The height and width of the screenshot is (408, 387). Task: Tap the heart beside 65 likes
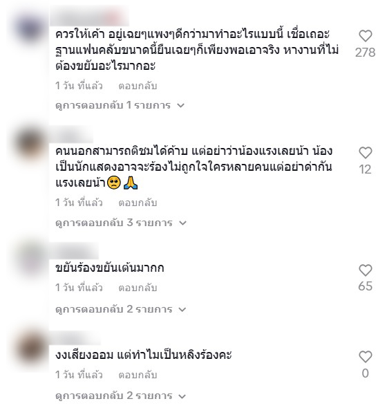pos(366,270)
